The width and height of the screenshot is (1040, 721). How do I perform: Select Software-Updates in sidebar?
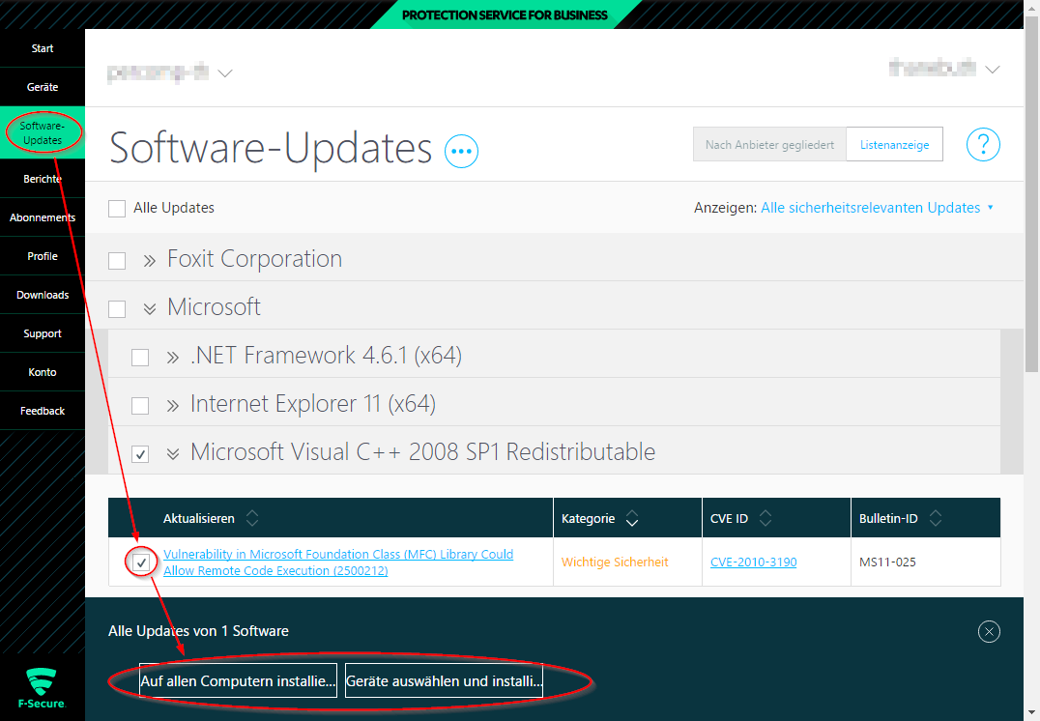43,132
